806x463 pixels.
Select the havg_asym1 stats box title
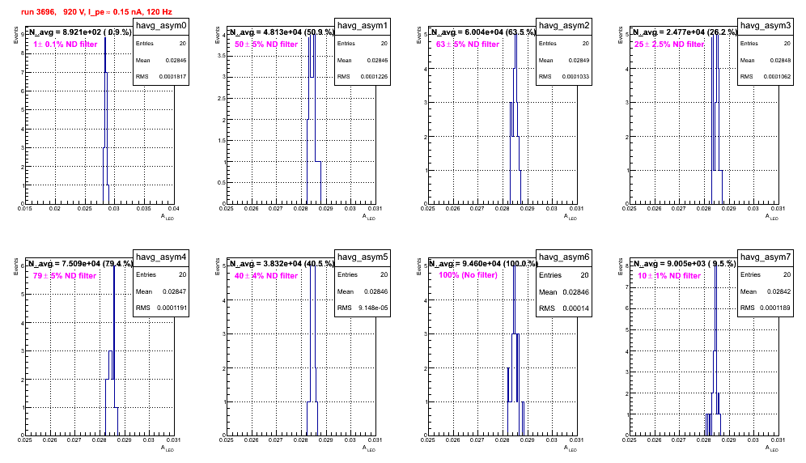[363, 26]
